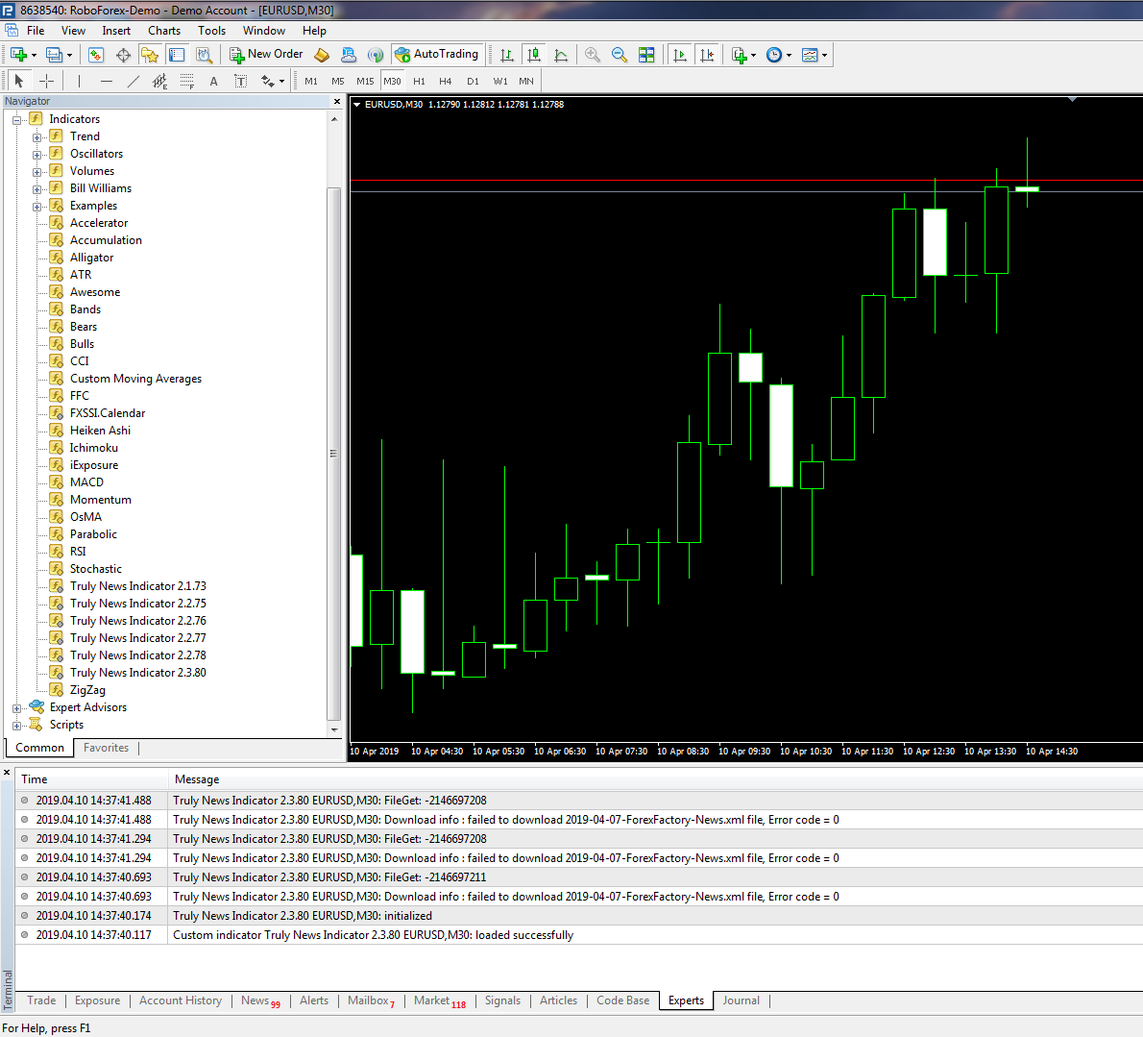Switch to the Journal tab
The height and width of the screenshot is (1037, 1143).
click(741, 1000)
